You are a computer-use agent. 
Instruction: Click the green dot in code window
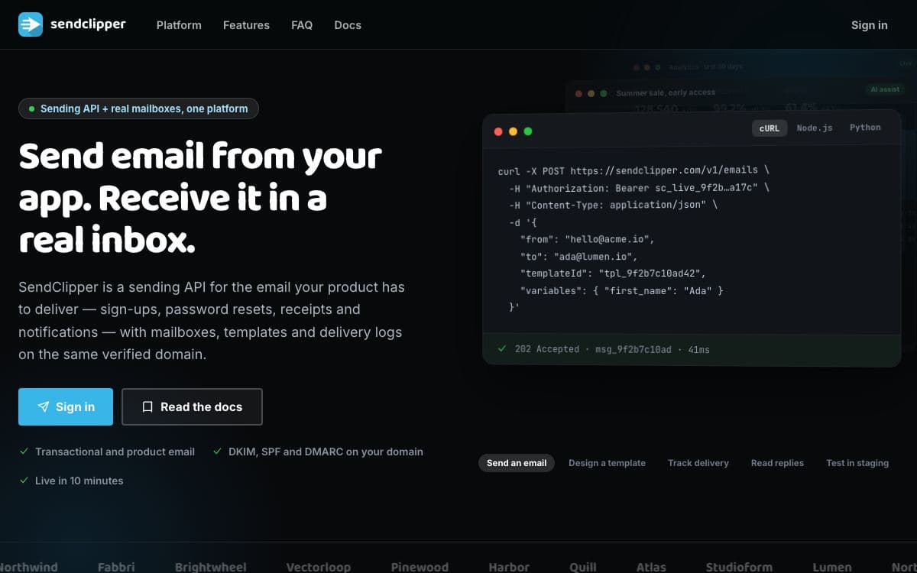527,131
